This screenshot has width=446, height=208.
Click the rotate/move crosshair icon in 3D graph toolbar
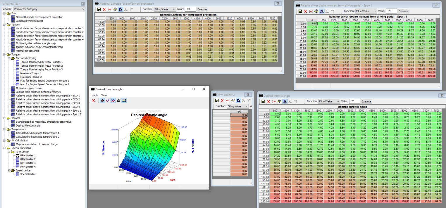tap(102, 100)
